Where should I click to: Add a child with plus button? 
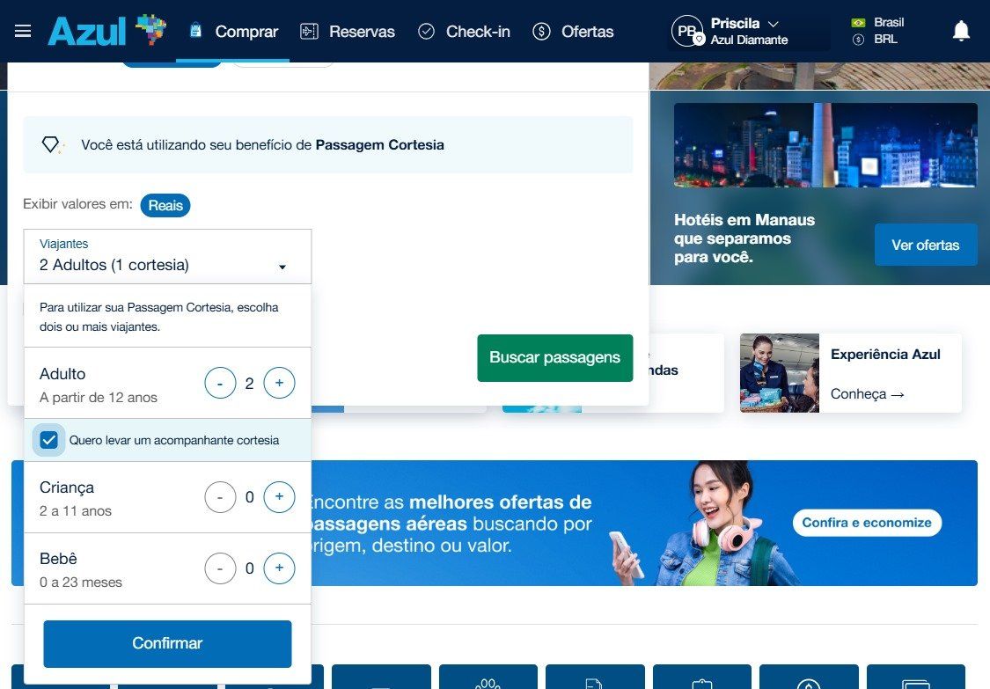[279, 497]
